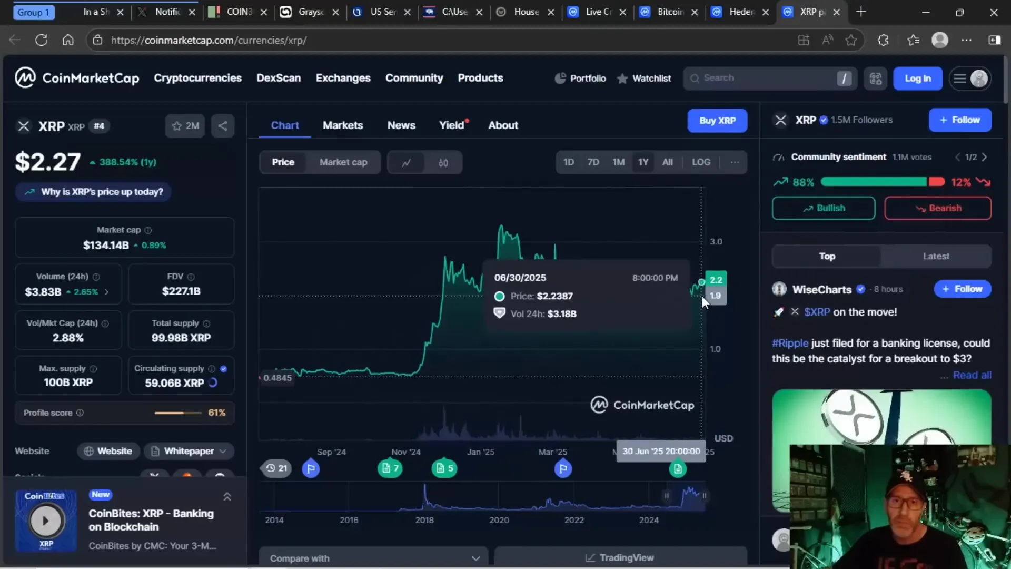The height and width of the screenshot is (569, 1011).
Task: Open the About tab
Action: click(x=503, y=125)
